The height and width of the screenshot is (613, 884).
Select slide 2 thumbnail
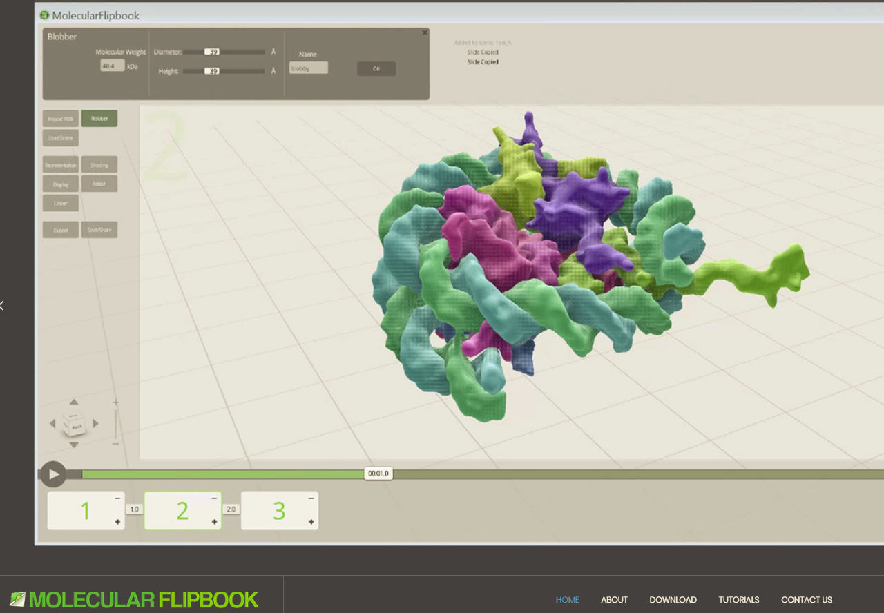click(x=182, y=511)
